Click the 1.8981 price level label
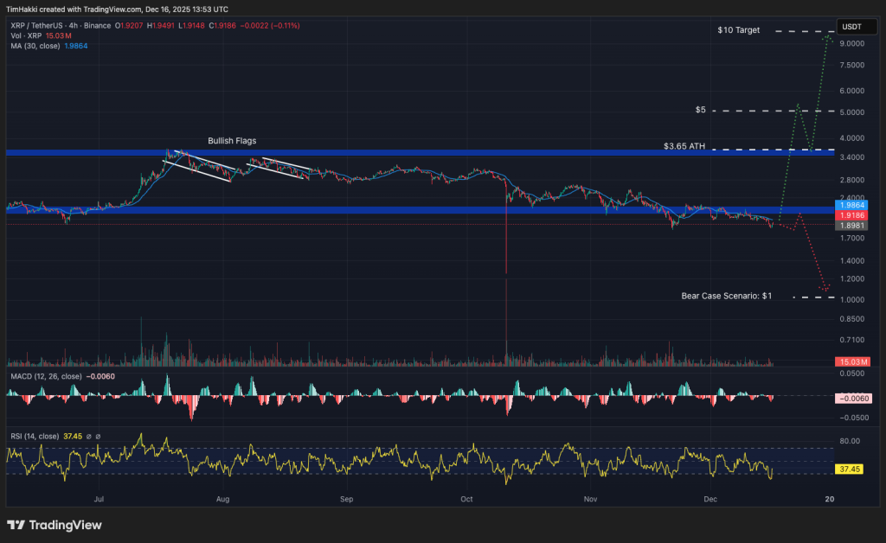The width and height of the screenshot is (886, 543). click(x=851, y=226)
